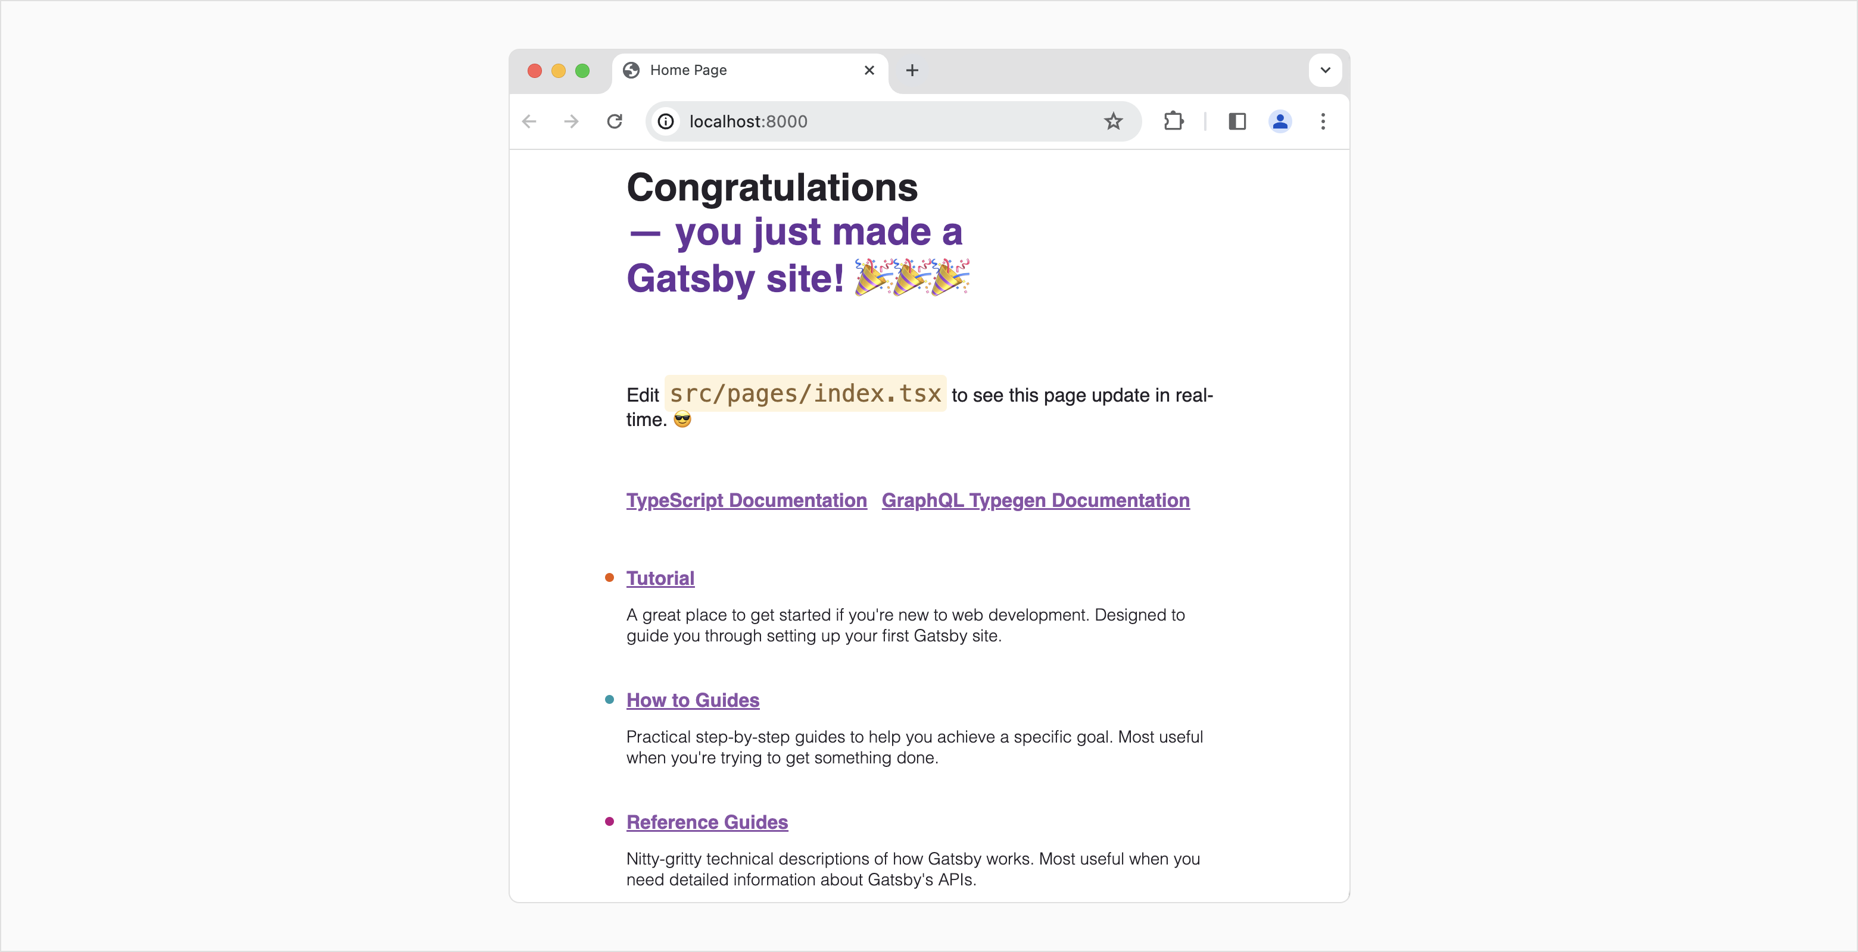
Task: Click the new tab plus button
Action: [912, 69]
